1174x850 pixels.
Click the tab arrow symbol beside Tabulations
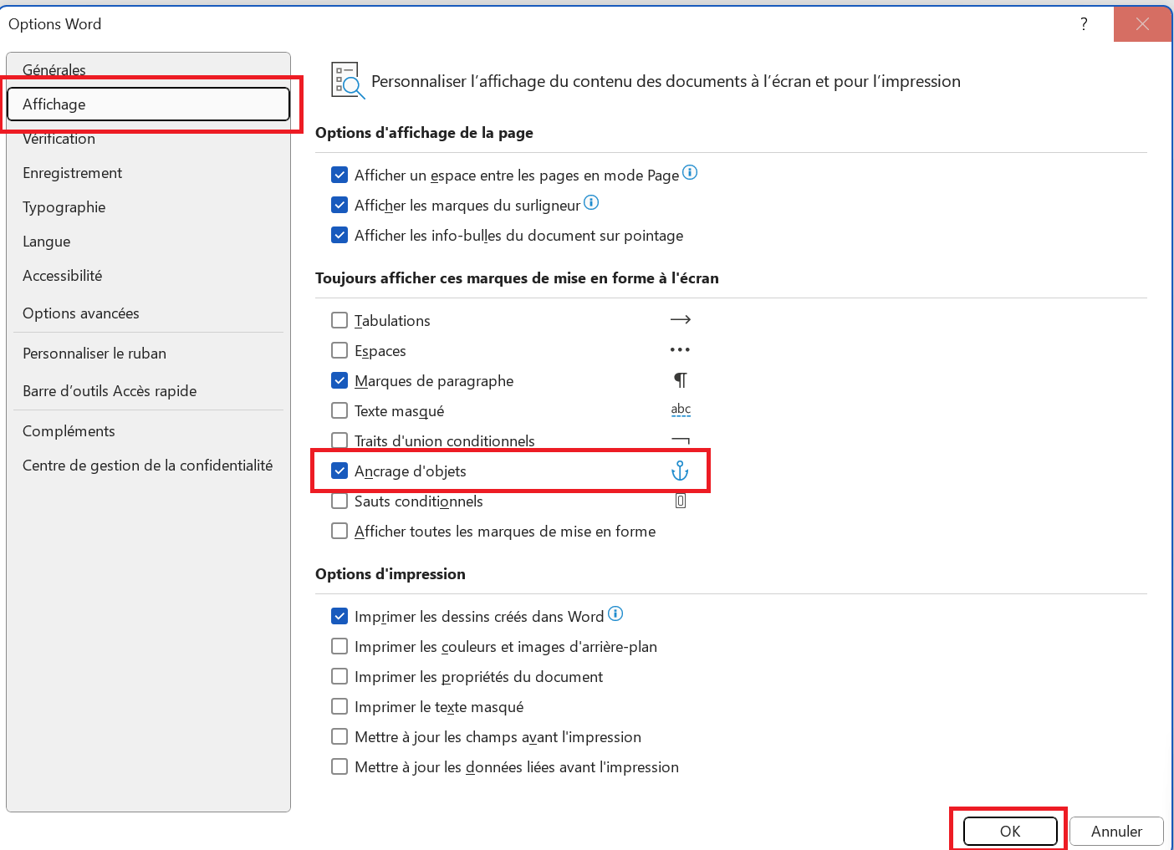[681, 320]
